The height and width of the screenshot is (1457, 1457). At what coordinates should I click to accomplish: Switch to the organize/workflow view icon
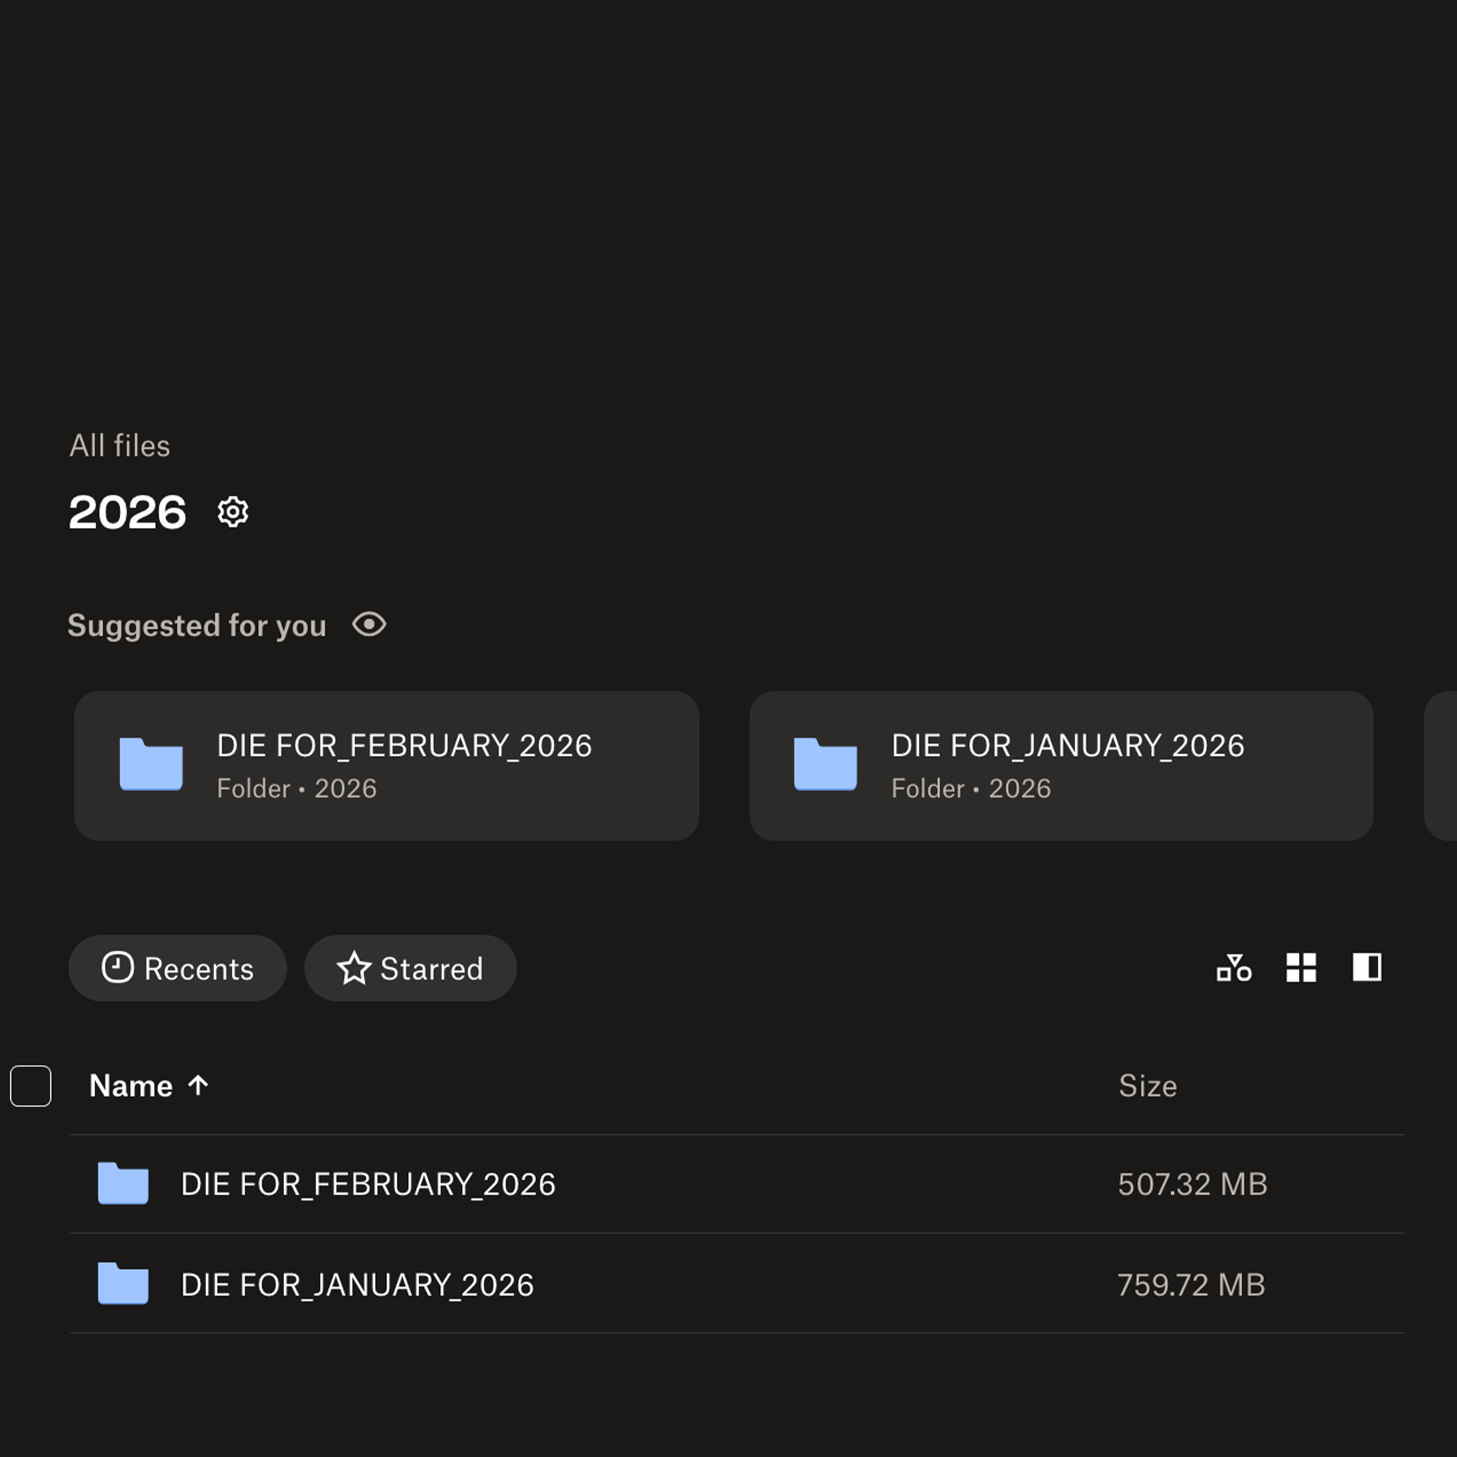(x=1236, y=968)
